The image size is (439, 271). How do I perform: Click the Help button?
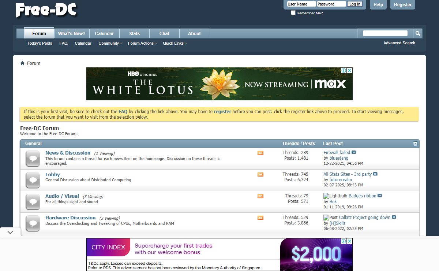378,5
